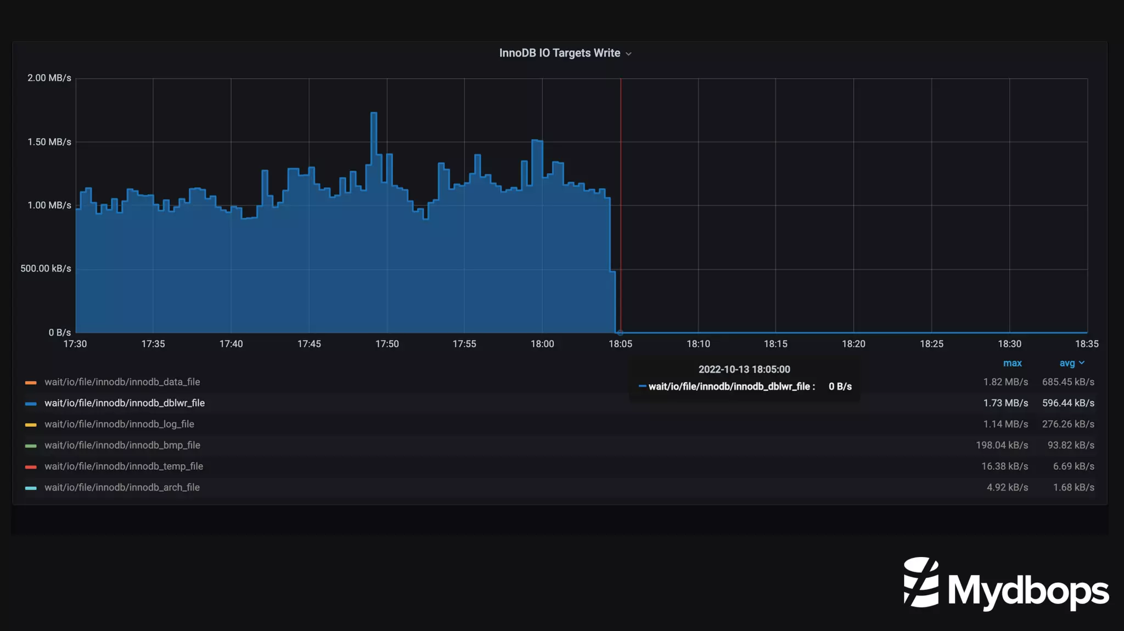Screen dimensions: 1124x631
Task: Click the graph point at 18:05 marker
Action: pyautogui.click(x=620, y=332)
